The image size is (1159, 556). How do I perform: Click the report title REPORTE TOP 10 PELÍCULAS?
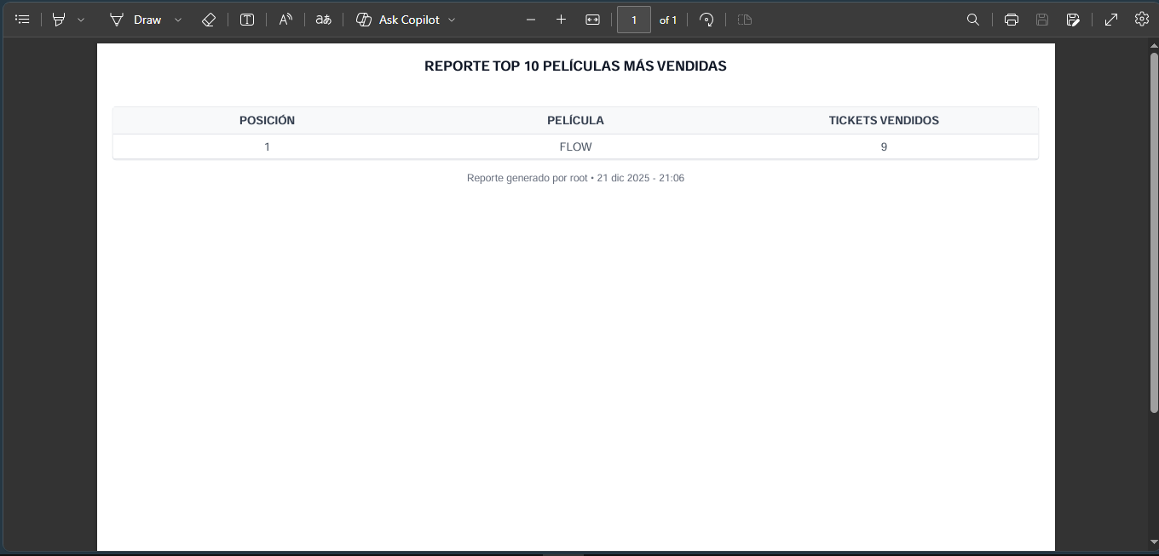pyautogui.click(x=575, y=66)
